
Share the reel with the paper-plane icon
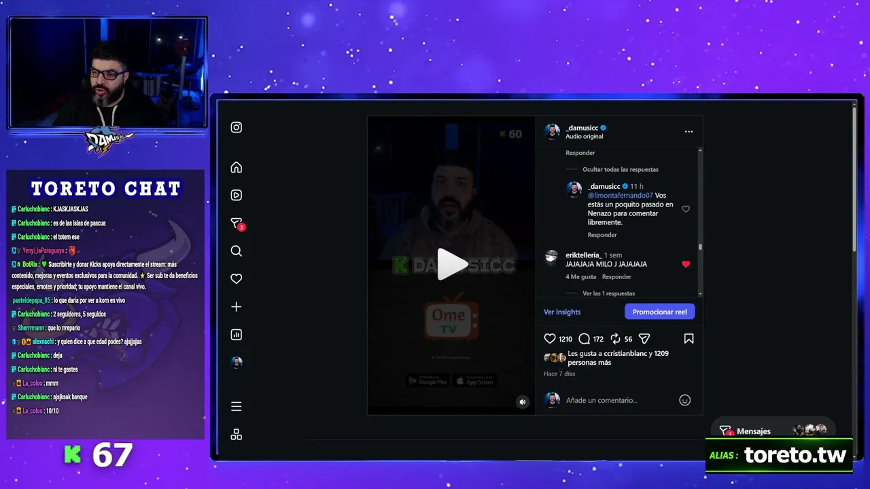(x=644, y=339)
